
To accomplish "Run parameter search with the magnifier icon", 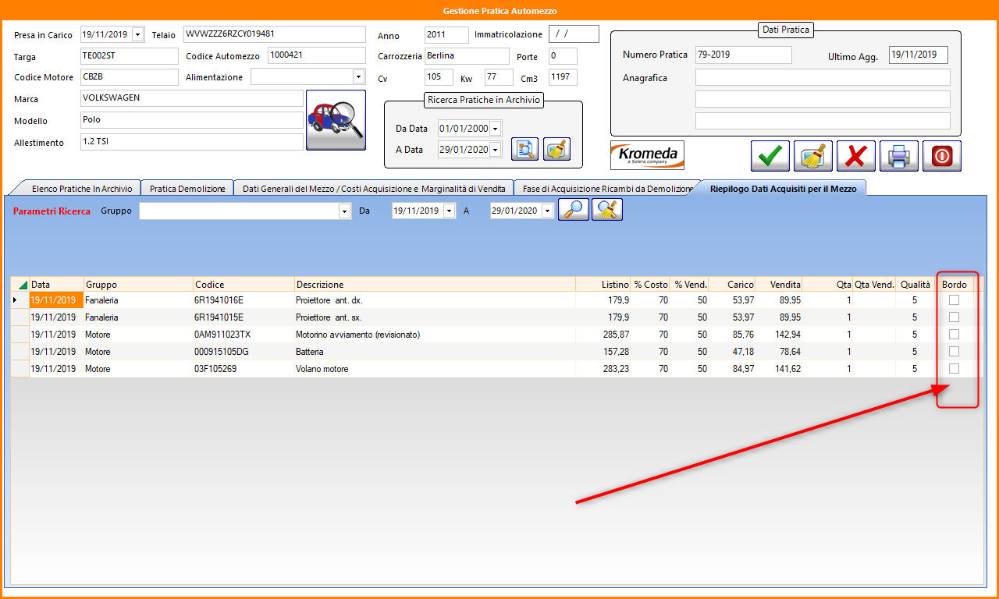I will pos(574,210).
